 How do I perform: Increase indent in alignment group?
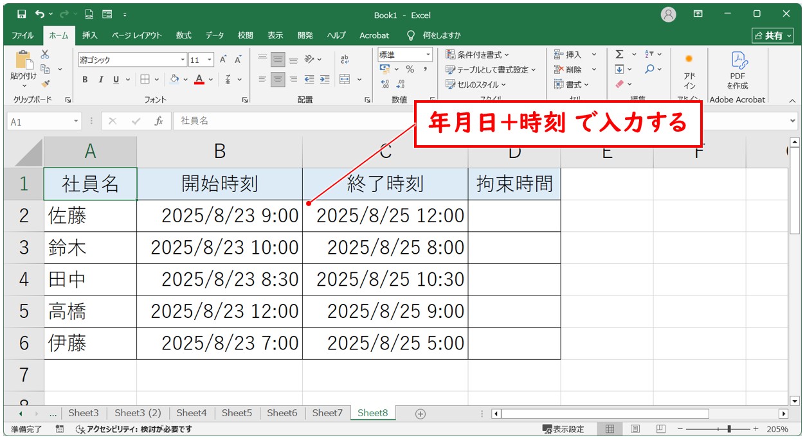point(324,80)
